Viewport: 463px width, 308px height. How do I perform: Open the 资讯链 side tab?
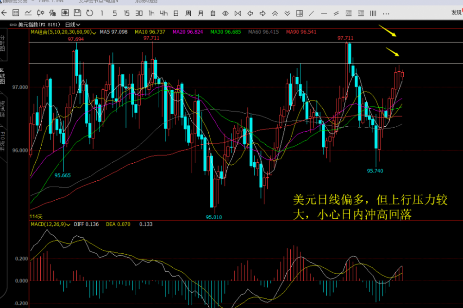point(2,109)
